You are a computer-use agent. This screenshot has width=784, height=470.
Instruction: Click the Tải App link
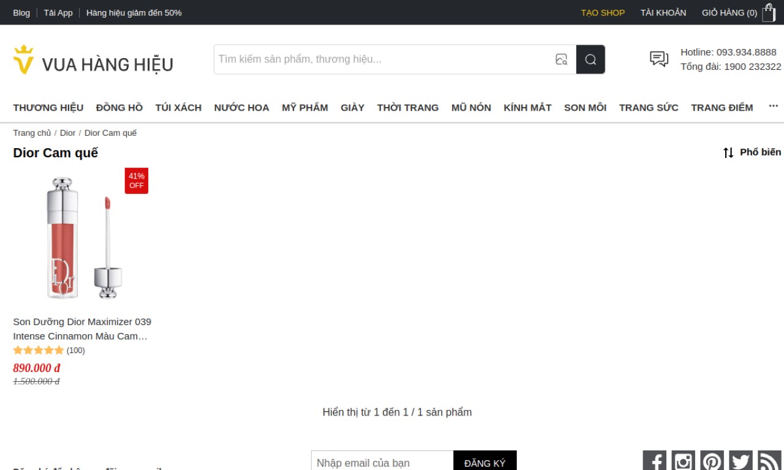(58, 13)
